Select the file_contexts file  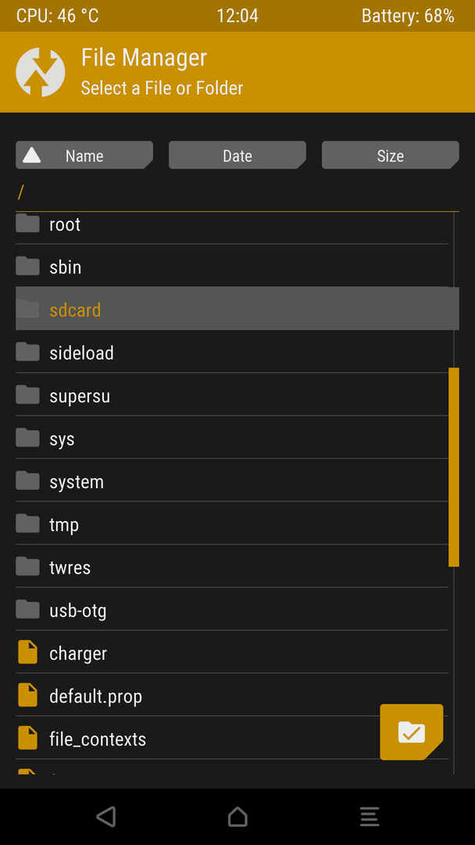tap(98, 739)
